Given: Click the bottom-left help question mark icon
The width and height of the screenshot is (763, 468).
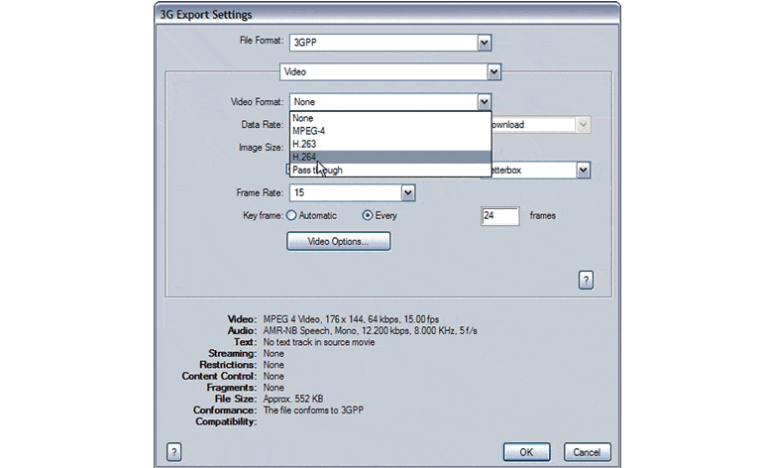Looking at the screenshot, I should tap(174, 450).
